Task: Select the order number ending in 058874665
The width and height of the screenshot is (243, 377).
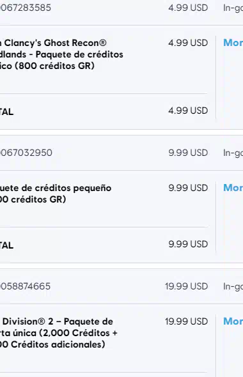Action: tap(25, 286)
